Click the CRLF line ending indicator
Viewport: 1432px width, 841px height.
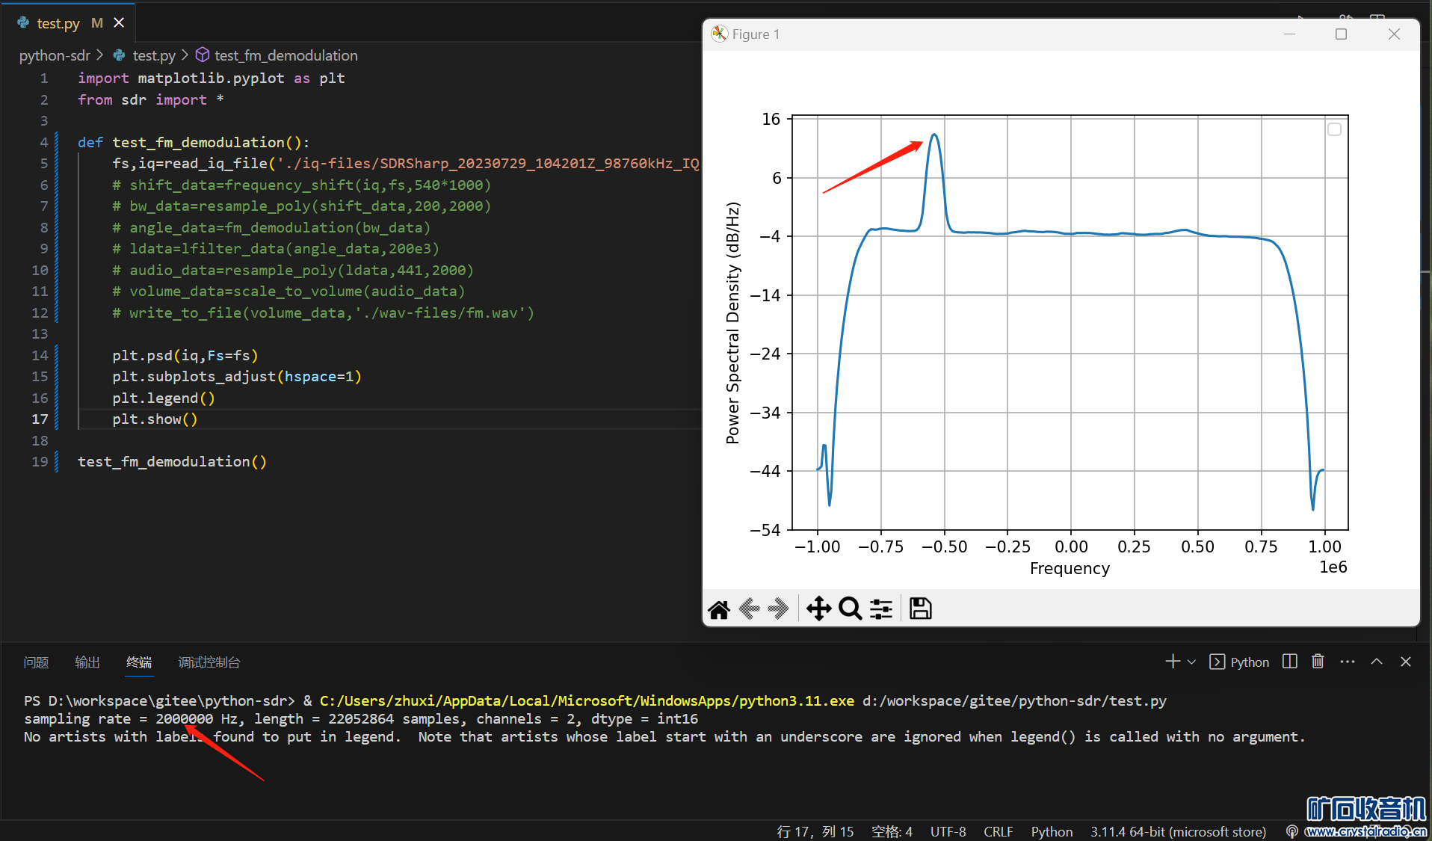(998, 831)
